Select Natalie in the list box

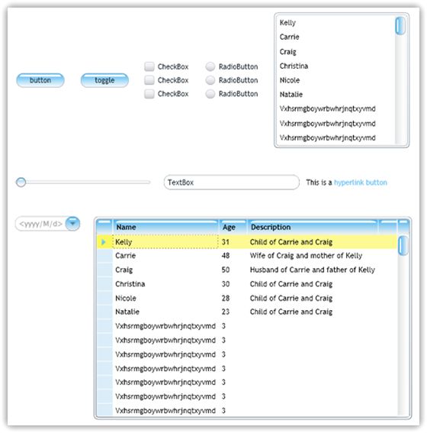pos(335,95)
